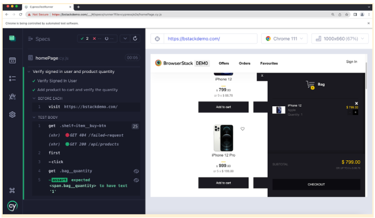Open Chrome three-dot menu

pos(369,15)
